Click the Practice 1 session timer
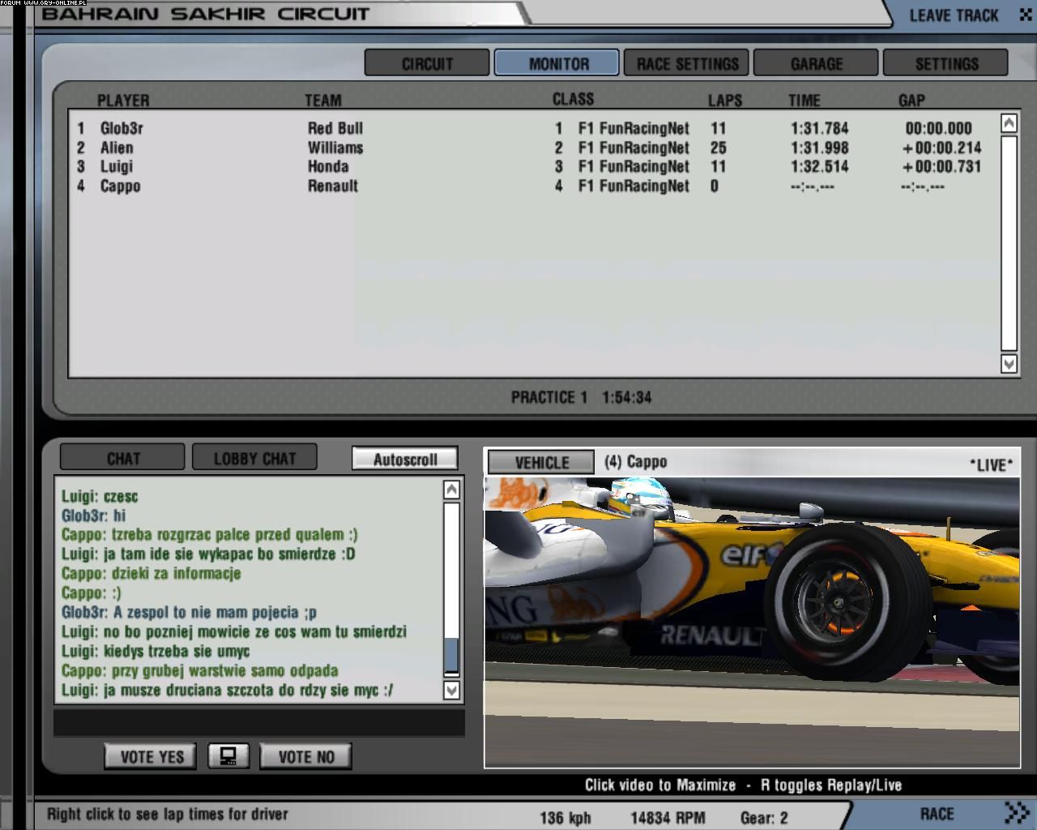1037x830 pixels. point(581,397)
